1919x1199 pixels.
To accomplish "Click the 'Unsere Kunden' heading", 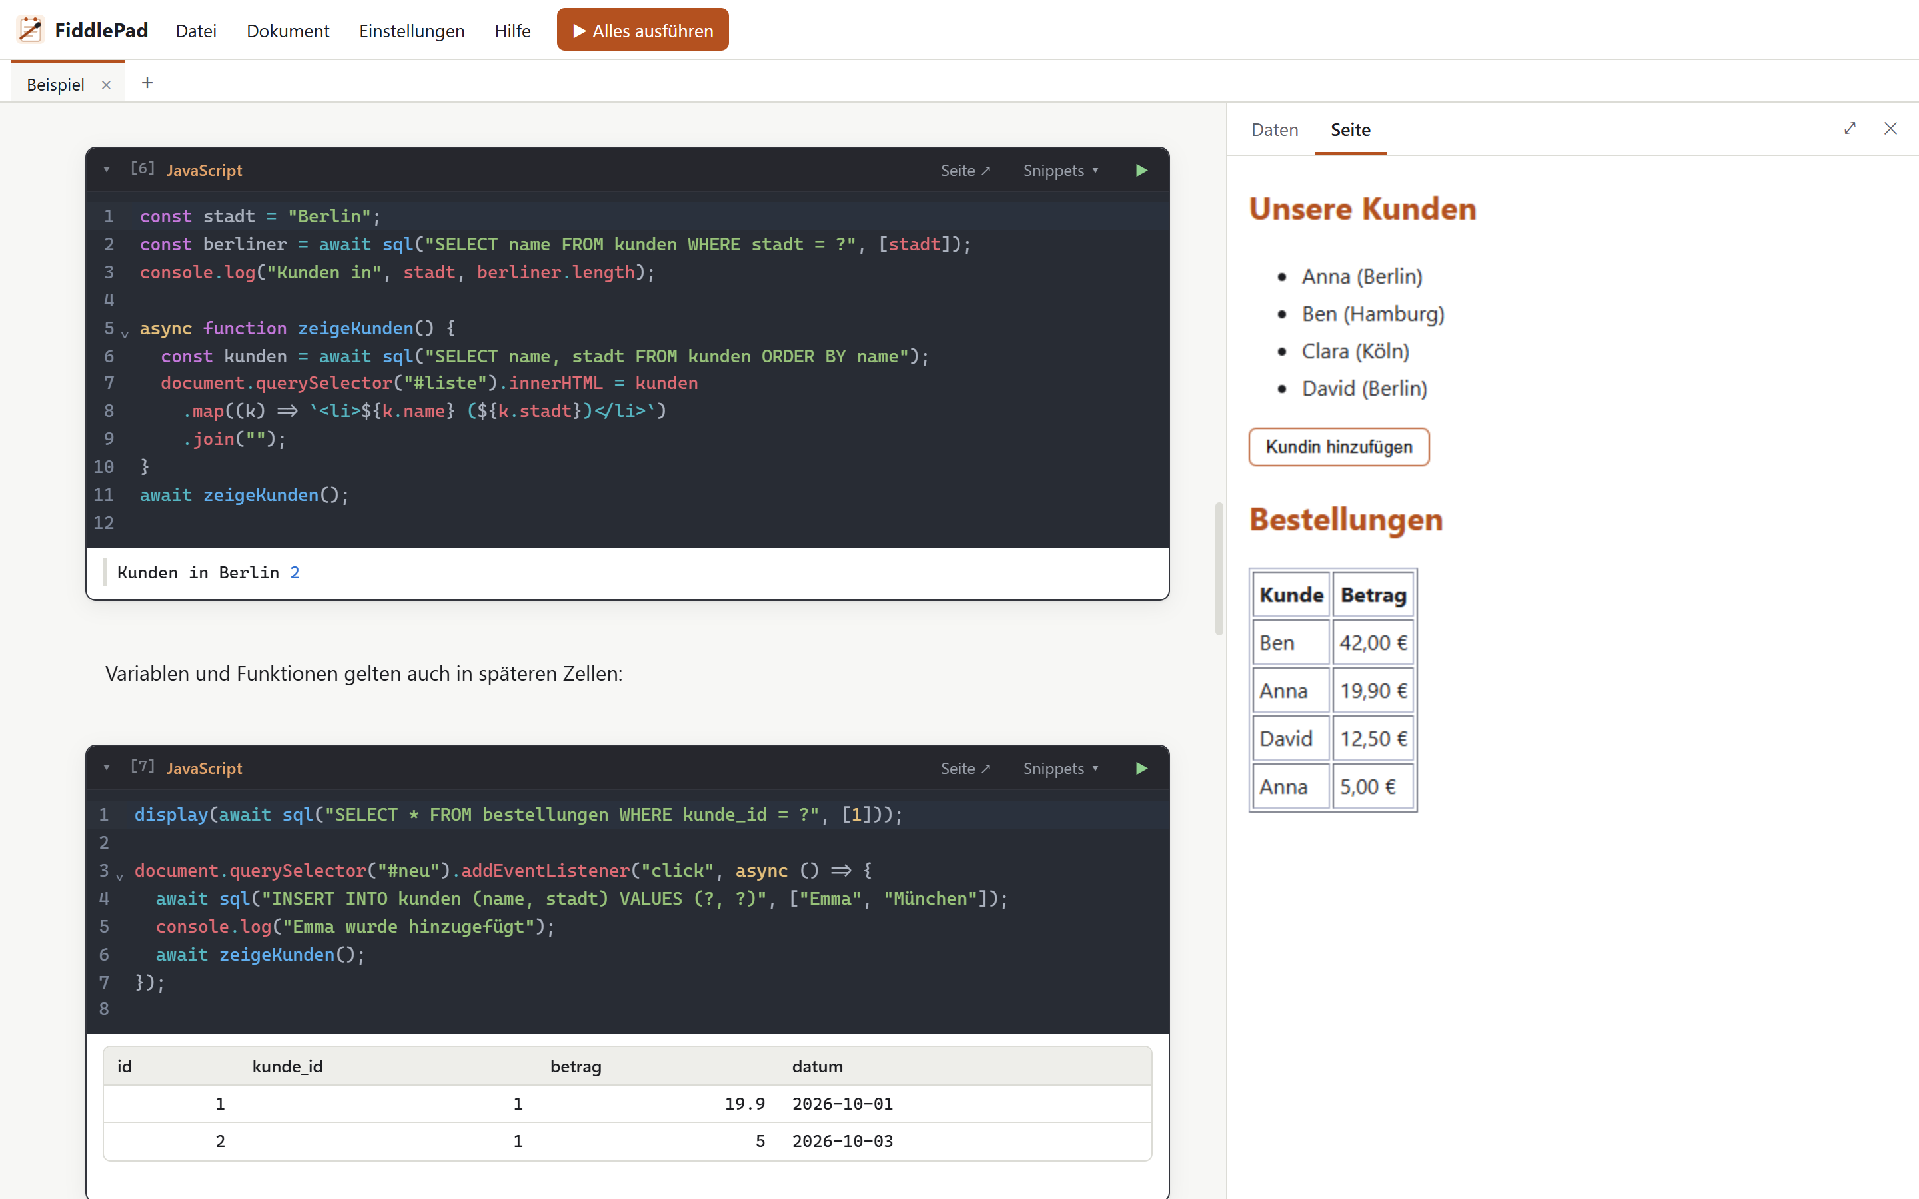I will click(1363, 209).
